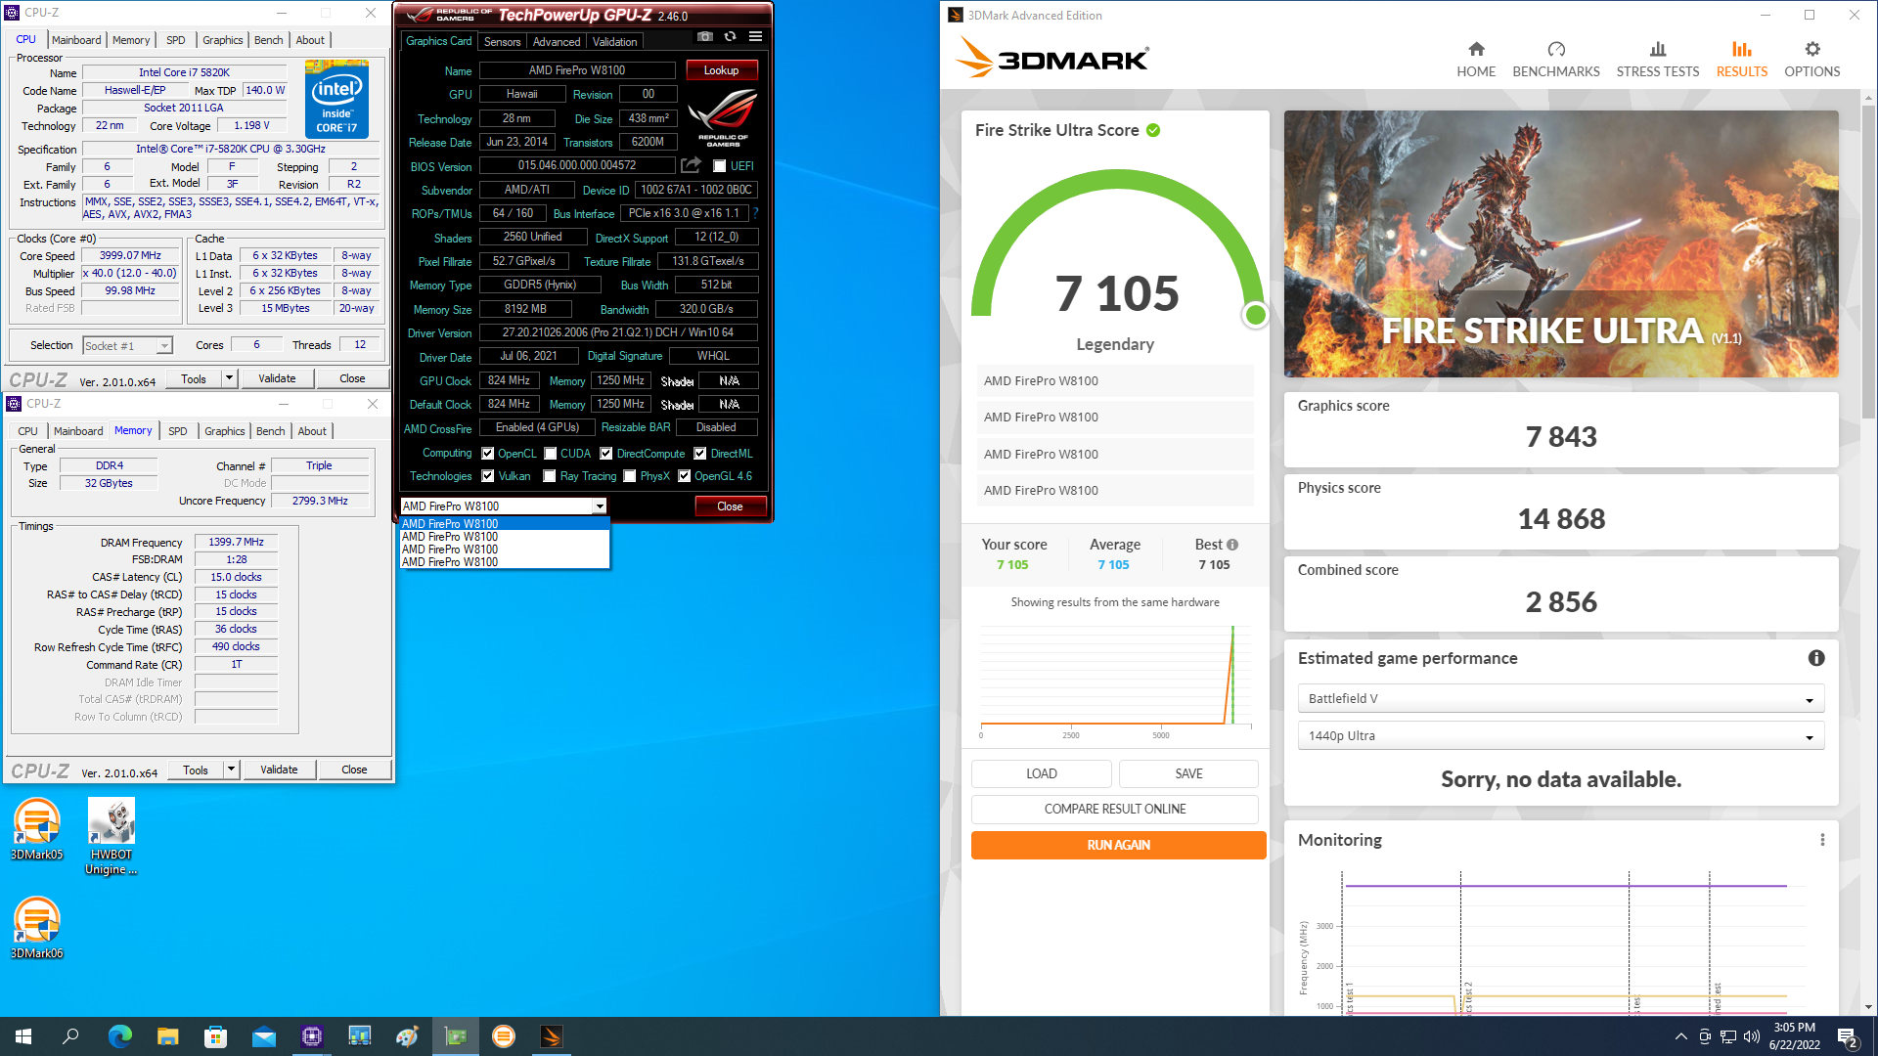Open the 1440p Ultra resolution dropdown
The width and height of the screenshot is (1878, 1056).
coord(1560,735)
